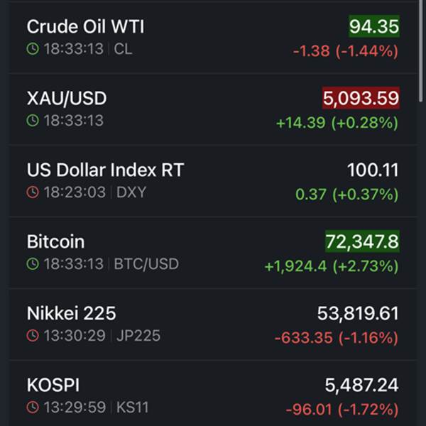The image size is (426, 426).
Task: Click the CL ticker symbol
Action: (123, 50)
